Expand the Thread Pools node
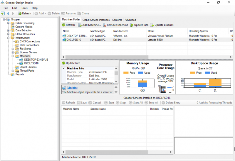The image size is (235, 161). point(13,71)
